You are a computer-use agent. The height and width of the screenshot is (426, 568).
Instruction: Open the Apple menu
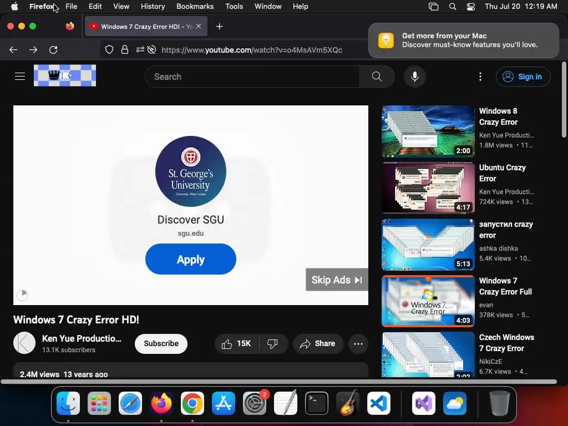[14, 6]
